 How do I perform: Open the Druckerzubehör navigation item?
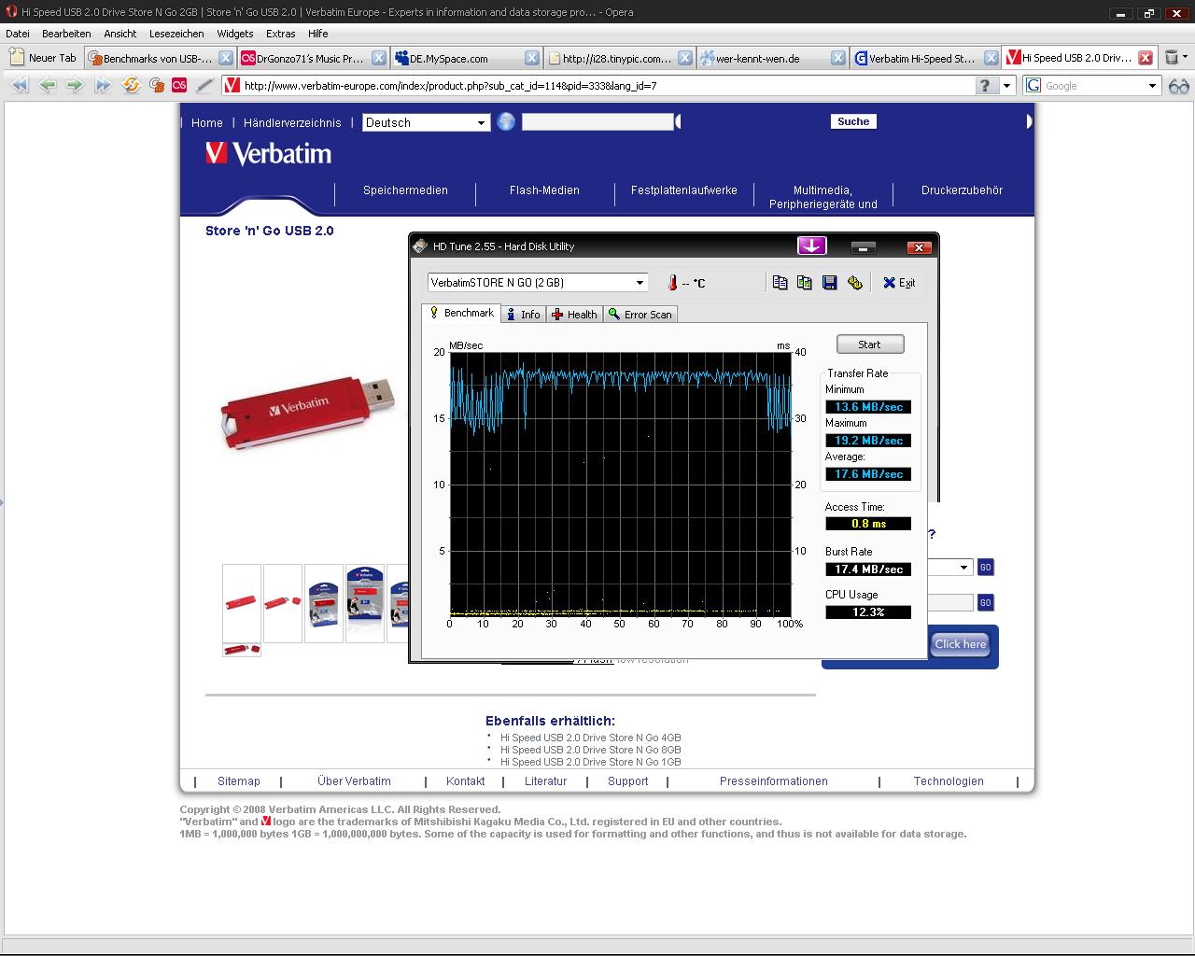coord(962,190)
